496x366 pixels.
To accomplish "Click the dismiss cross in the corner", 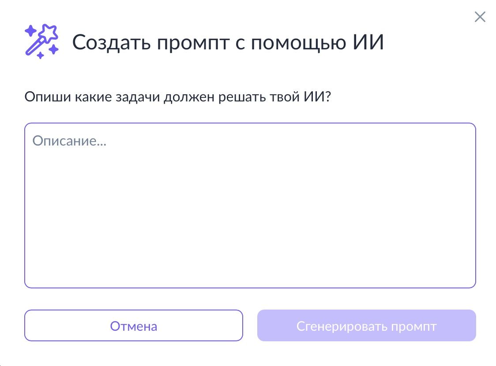I will [x=480, y=17].
